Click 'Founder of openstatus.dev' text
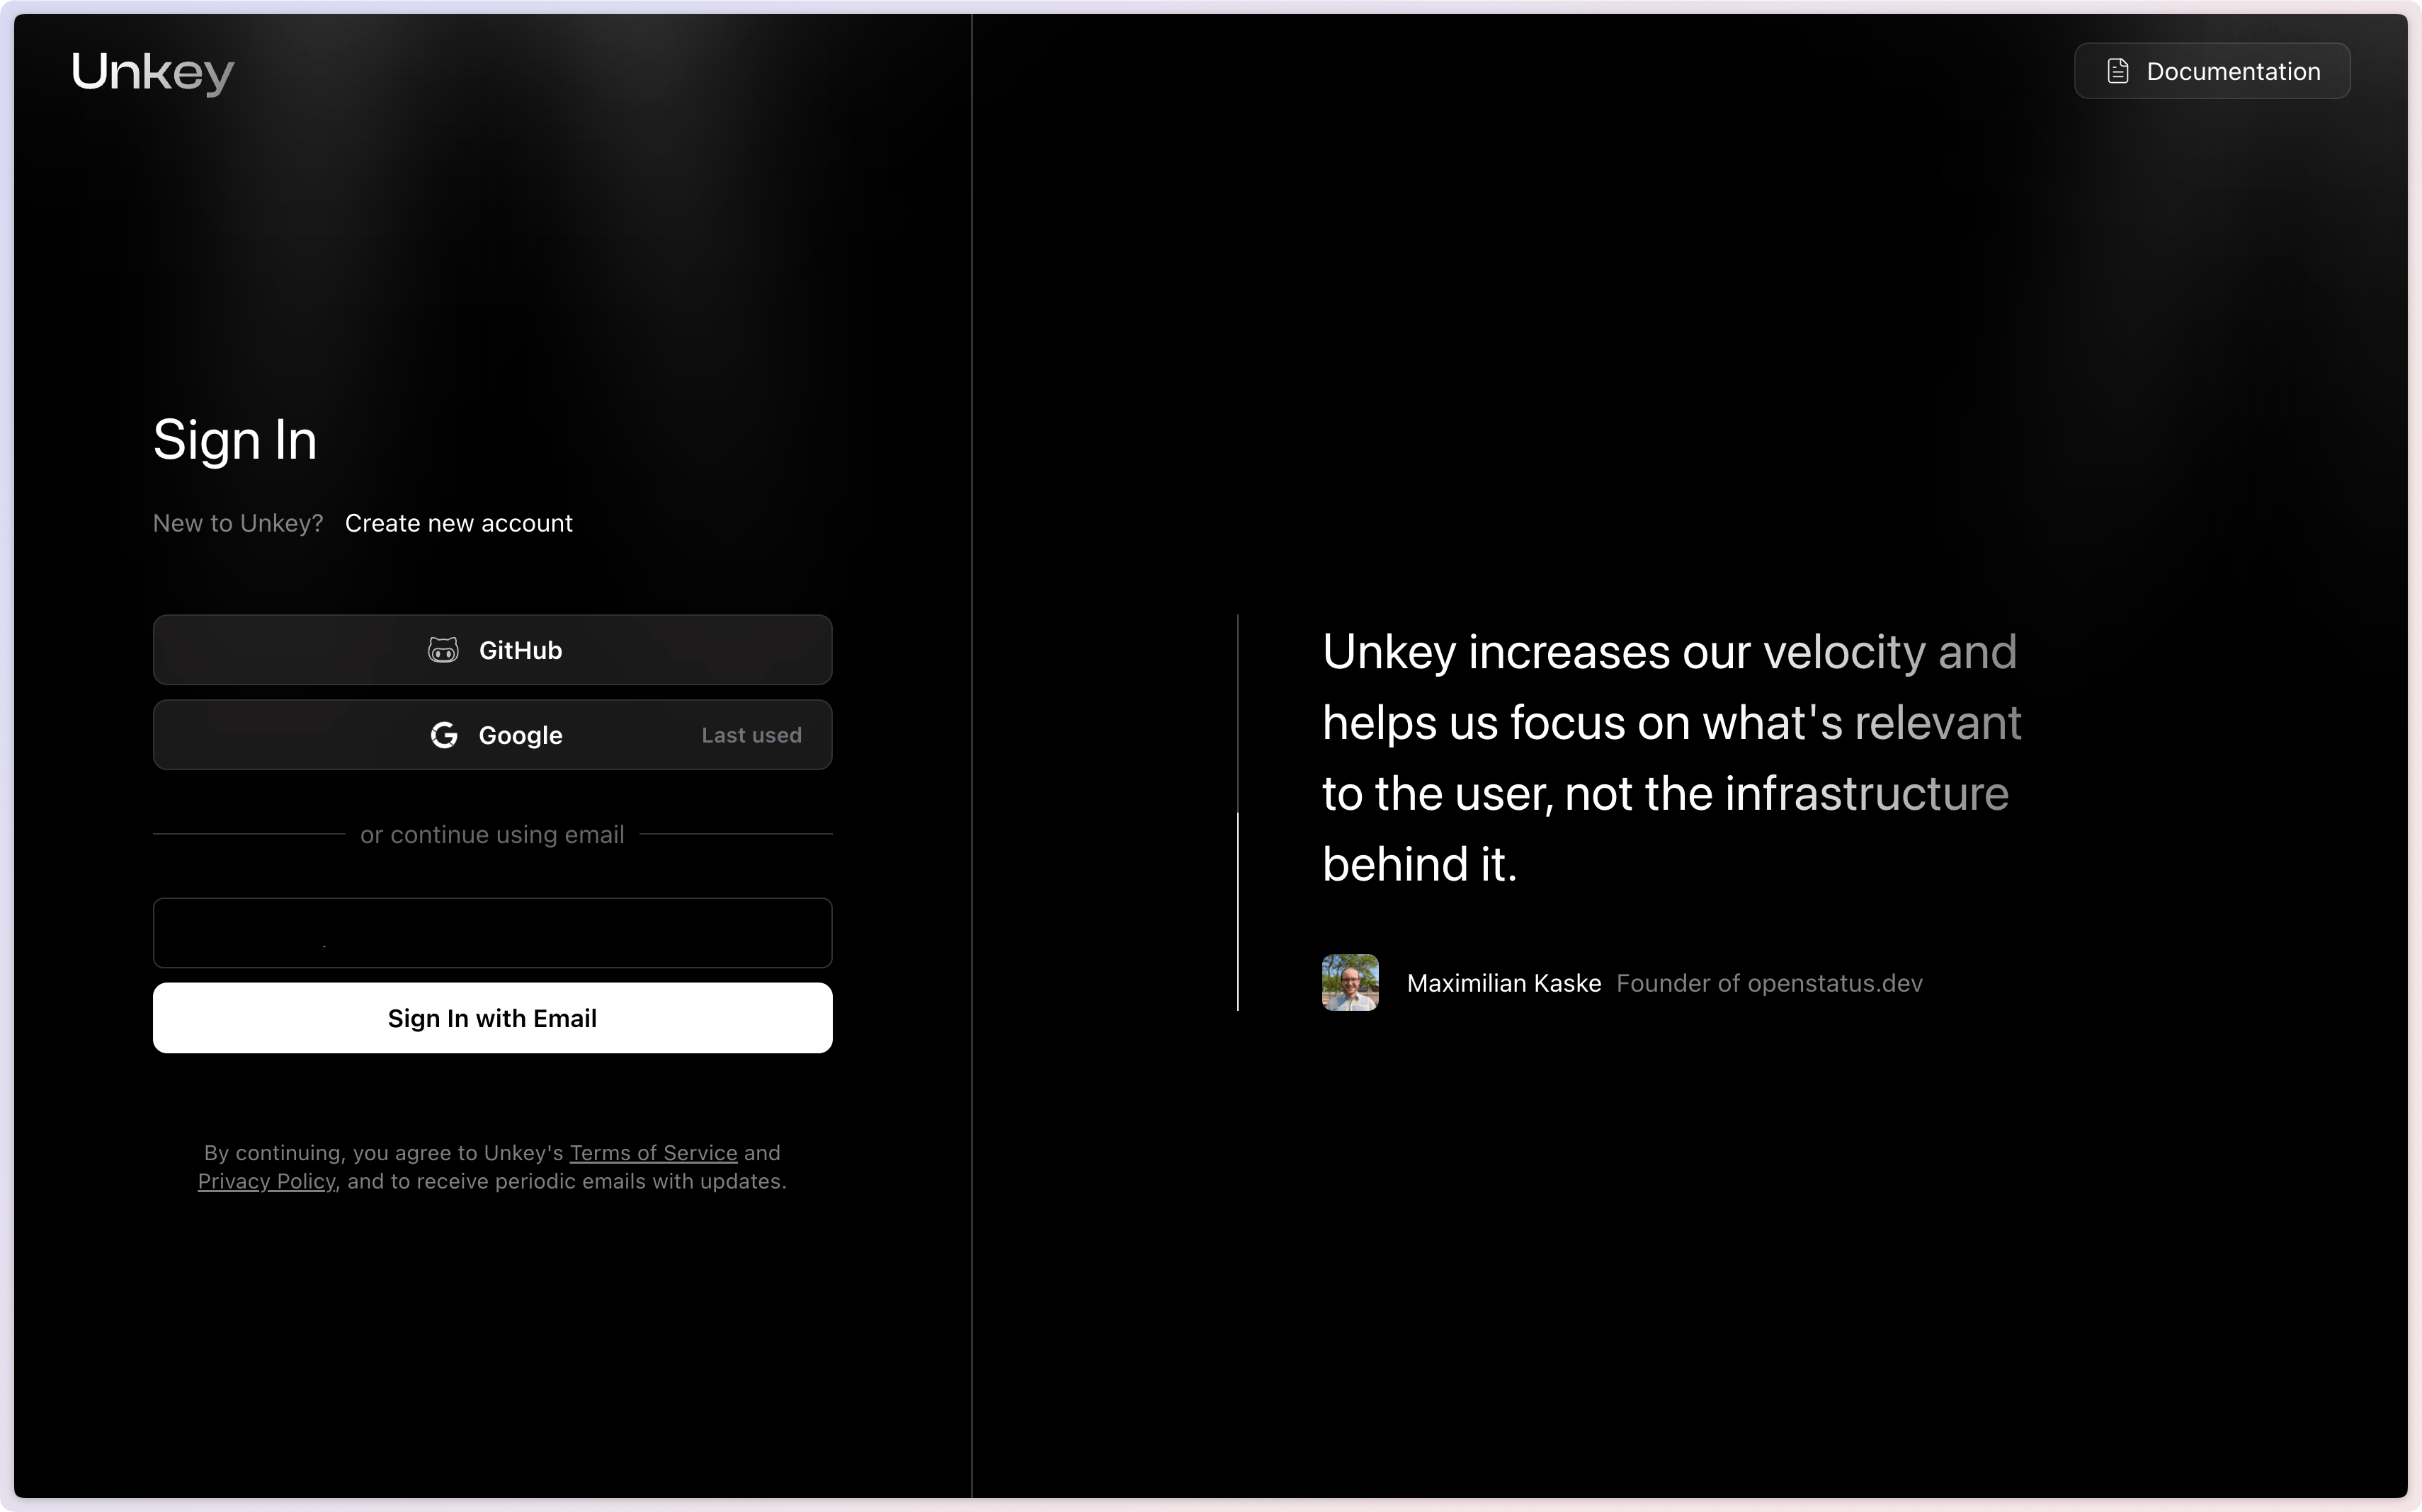Screen dimensions: 2422x1512 (x=1769, y=983)
